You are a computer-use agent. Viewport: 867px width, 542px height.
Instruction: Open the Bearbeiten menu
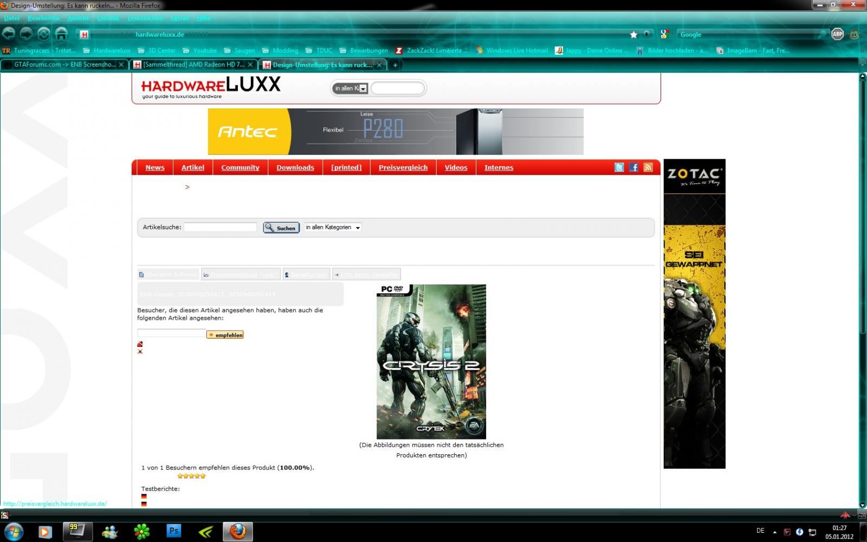pos(43,18)
